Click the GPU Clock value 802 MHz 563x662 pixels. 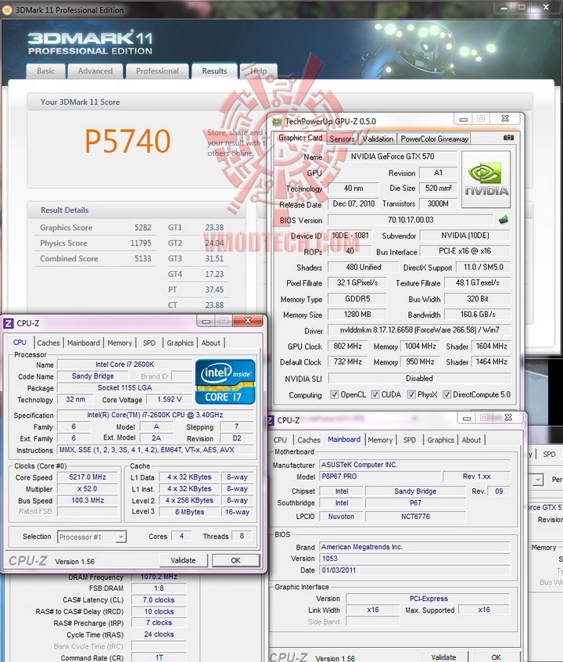coord(347,346)
